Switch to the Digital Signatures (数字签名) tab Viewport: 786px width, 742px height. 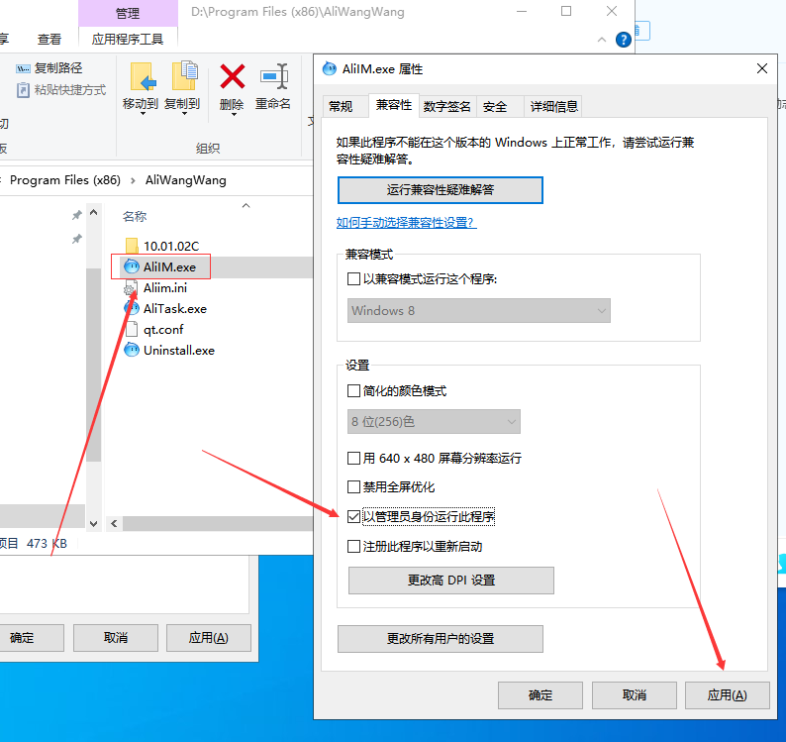(447, 106)
